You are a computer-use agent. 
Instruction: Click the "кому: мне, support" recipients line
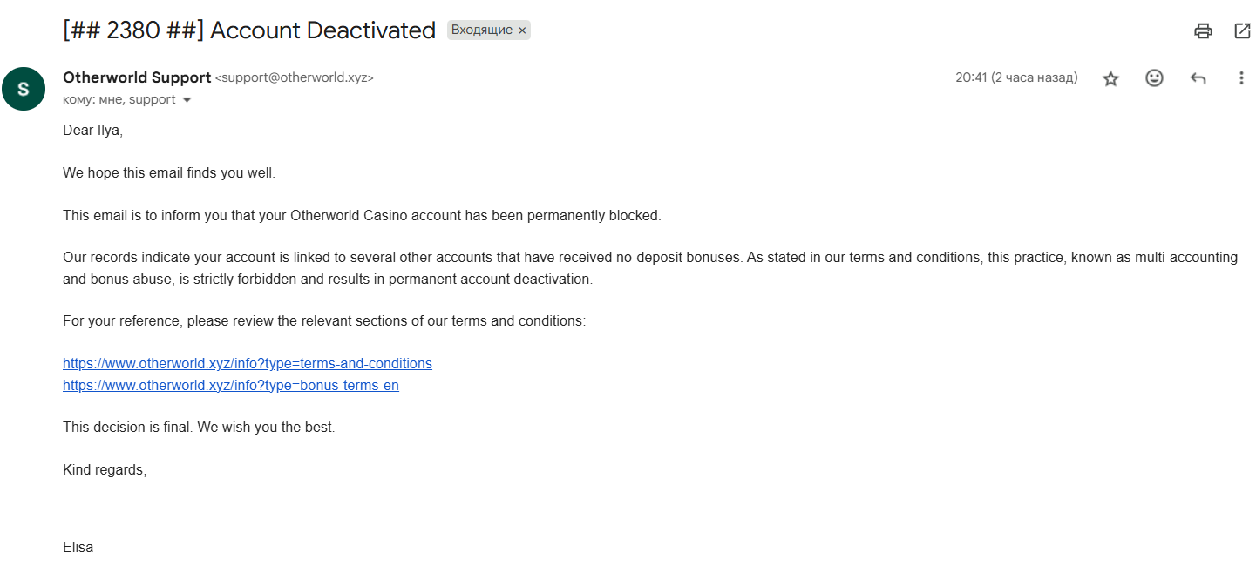coord(119,100)
